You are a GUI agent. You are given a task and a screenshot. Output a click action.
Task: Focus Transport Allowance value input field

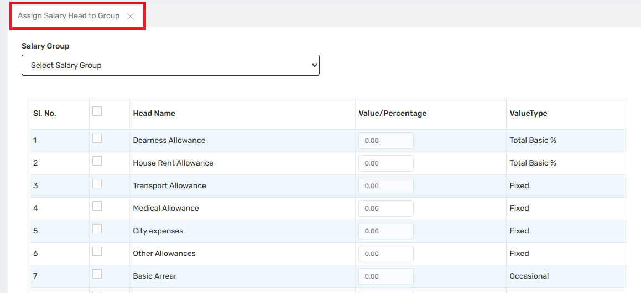point(386,186)
